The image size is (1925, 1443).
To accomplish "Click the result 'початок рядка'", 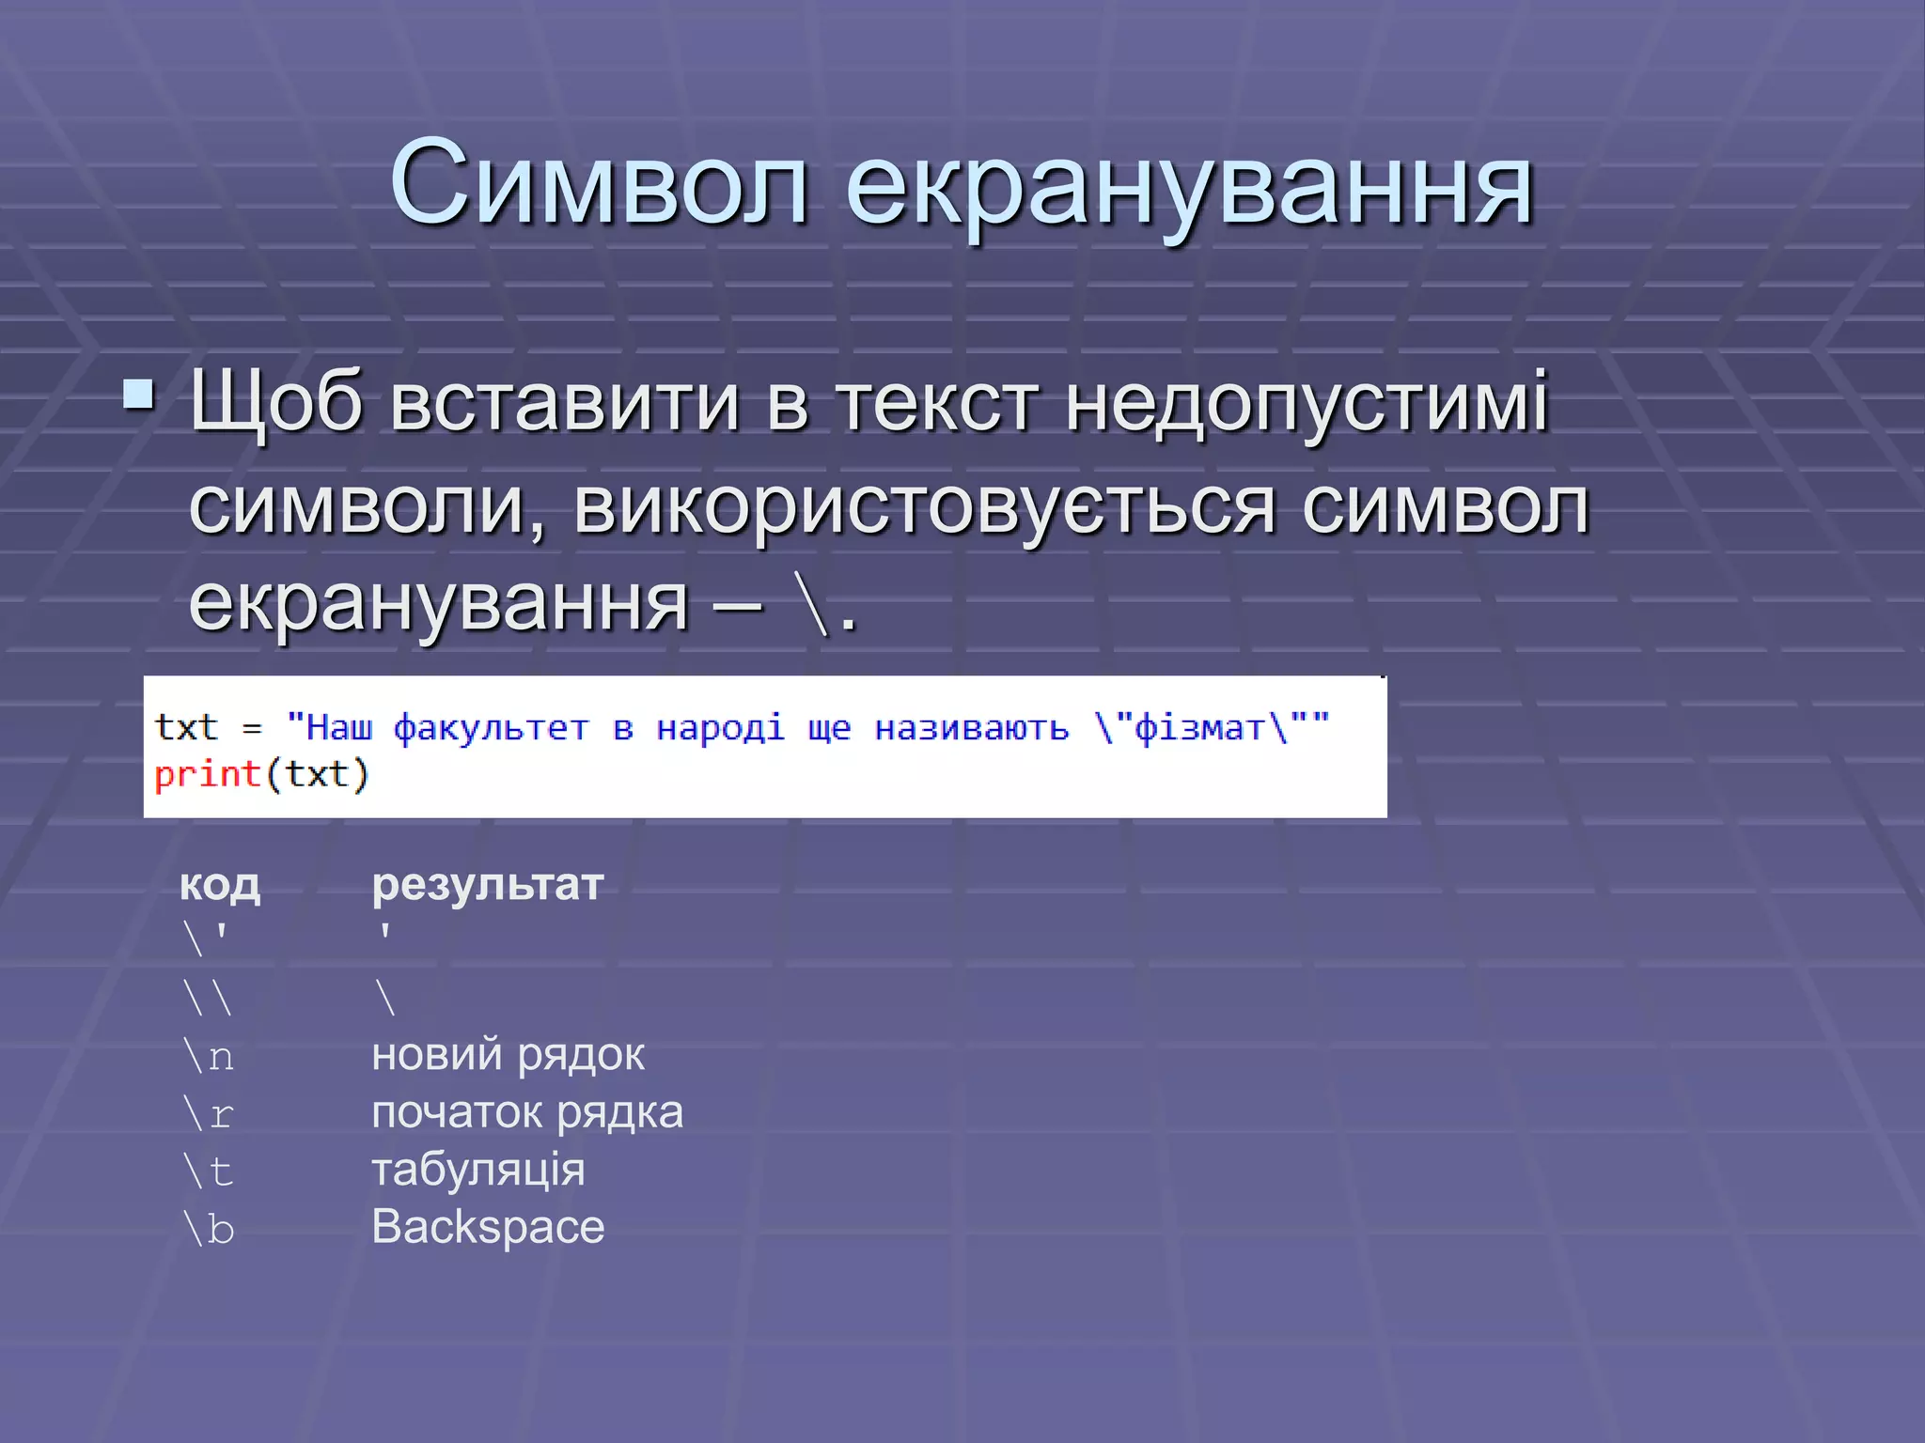I will tap(527, 1113).
